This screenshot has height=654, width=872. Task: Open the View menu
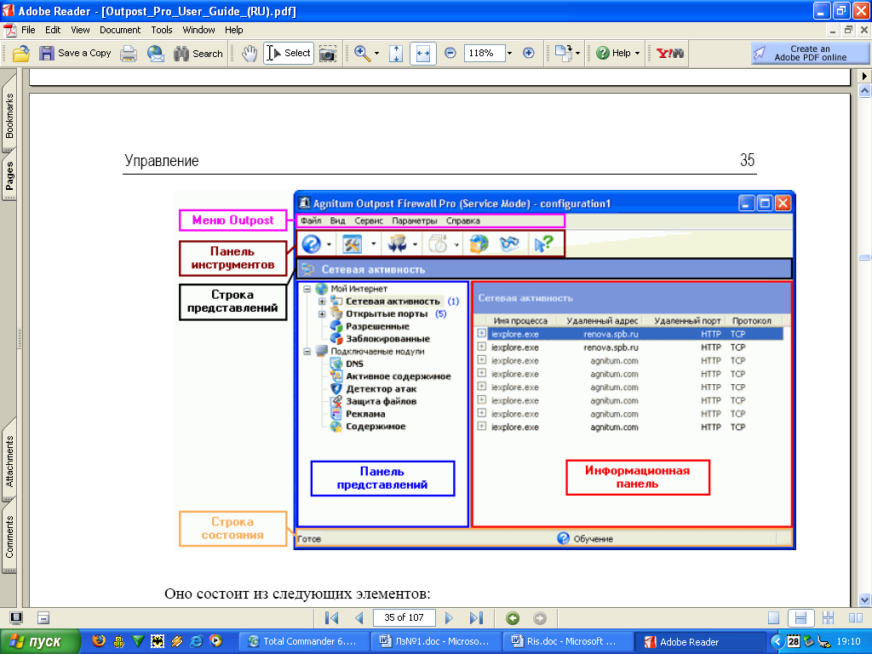tap(80, 30)
